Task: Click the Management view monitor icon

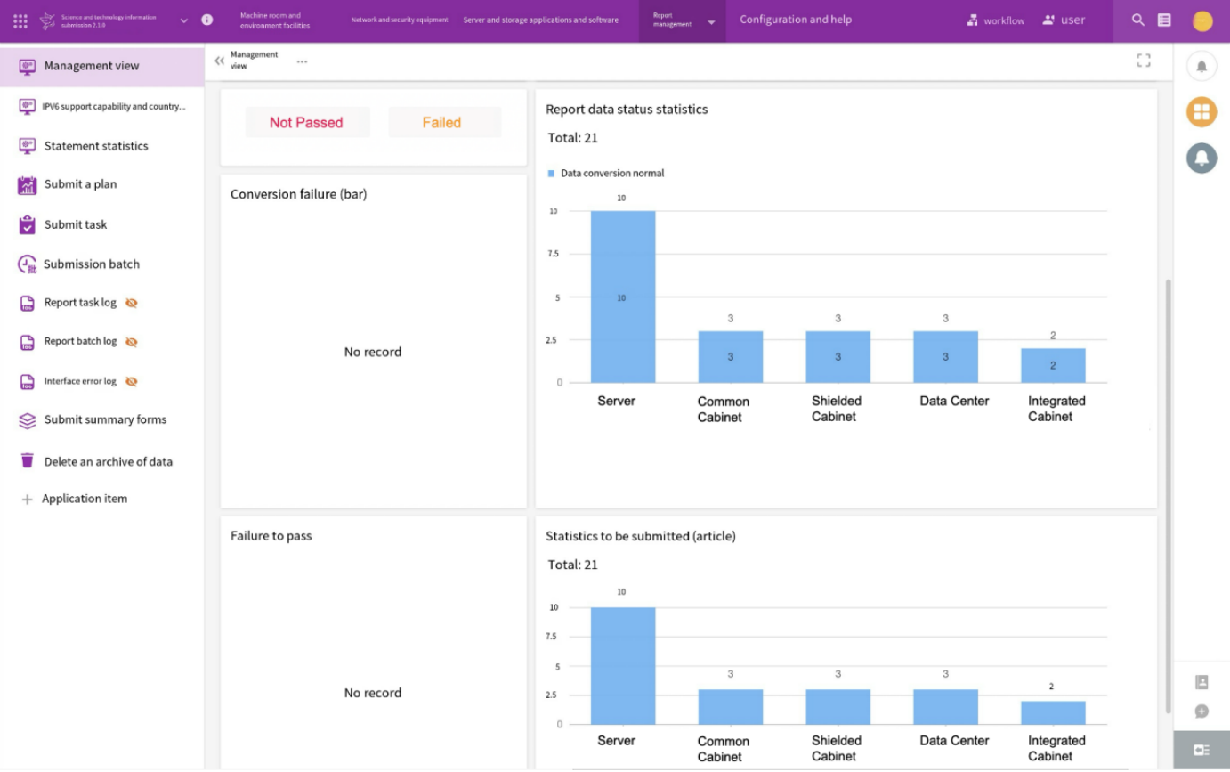Action: [27, 66]
